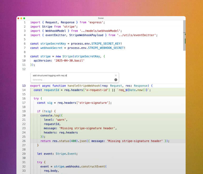
Task: Click 'Generating' status text in prompt box
Action: [x=37, y=80]
